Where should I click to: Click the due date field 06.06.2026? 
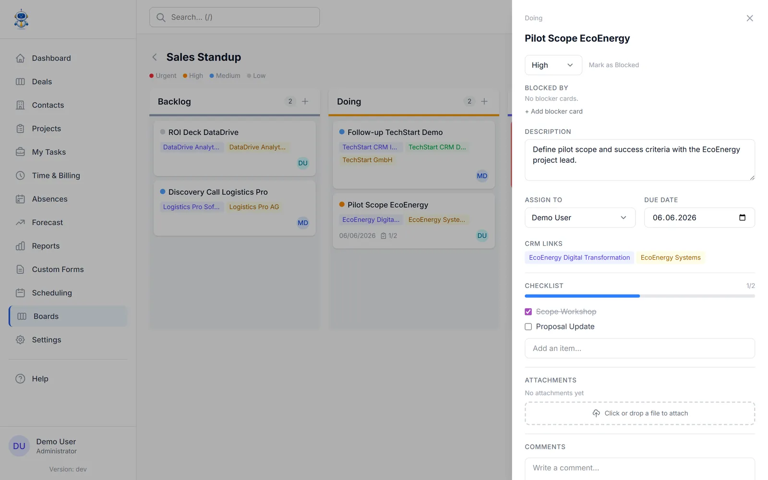pyautogui.click(x=699, y=218)
